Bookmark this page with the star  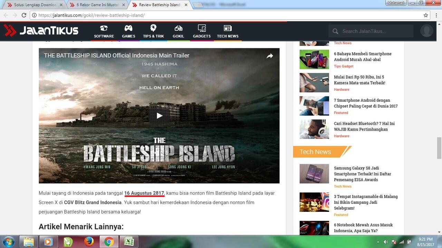tap(426, 15)
